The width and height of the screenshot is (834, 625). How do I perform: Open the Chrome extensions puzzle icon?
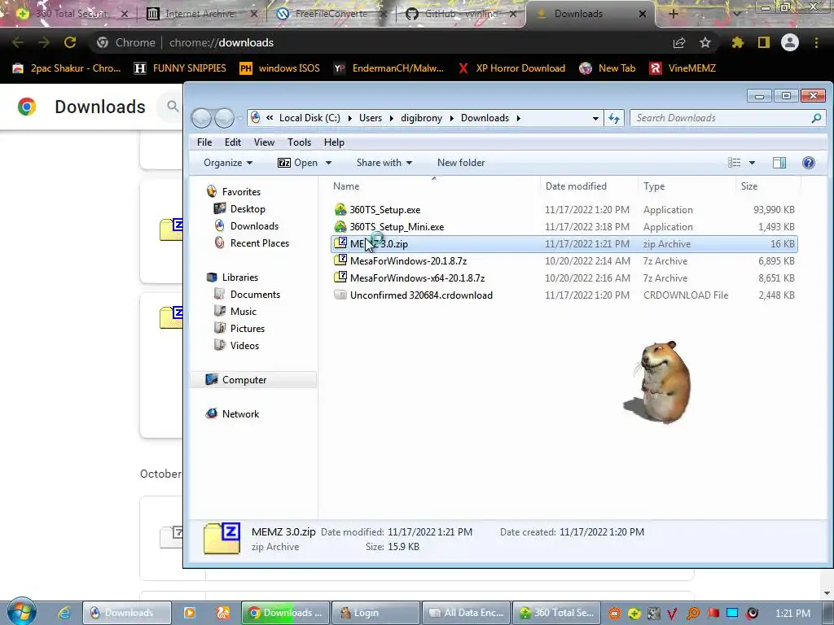coord(737,42)
